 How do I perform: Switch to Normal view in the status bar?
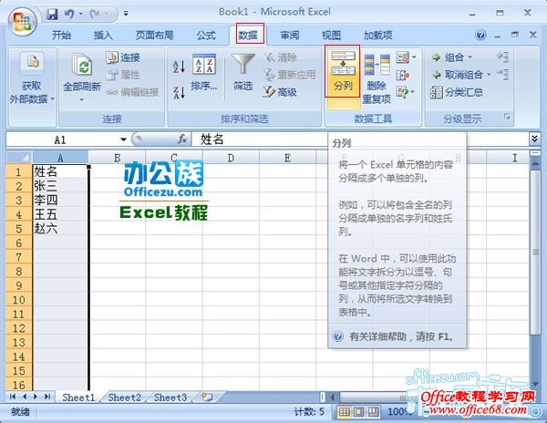point(344,412)
